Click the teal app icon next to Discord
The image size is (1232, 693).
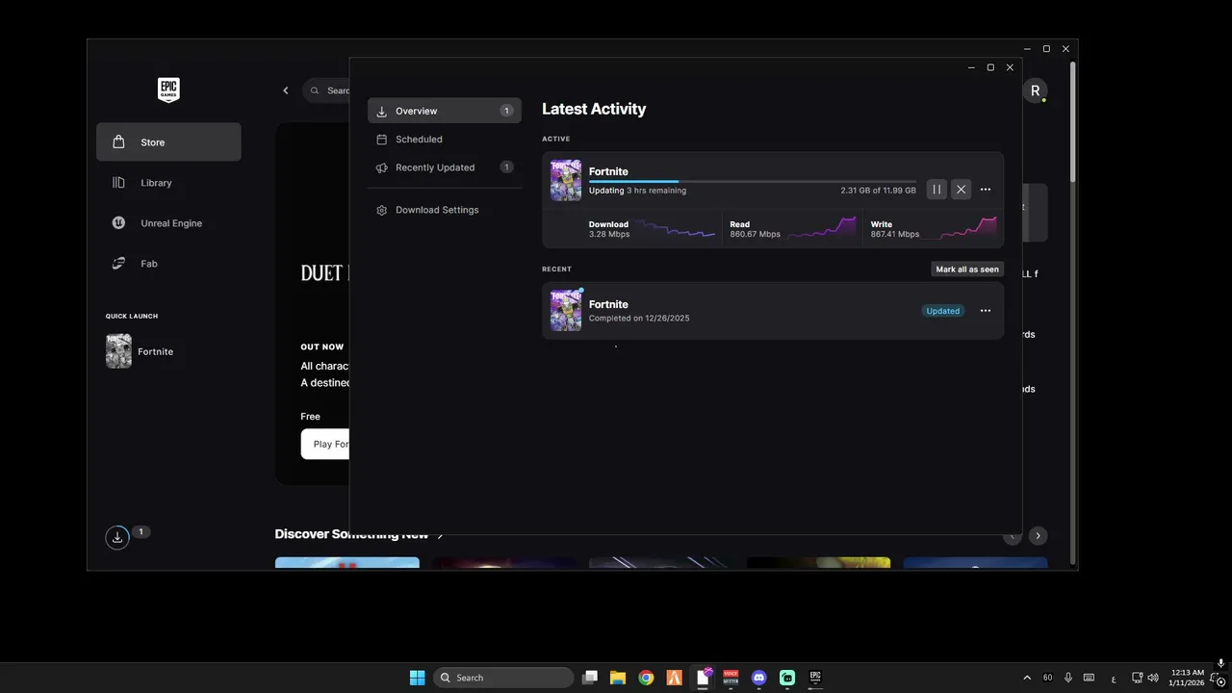tap(787, 678)
